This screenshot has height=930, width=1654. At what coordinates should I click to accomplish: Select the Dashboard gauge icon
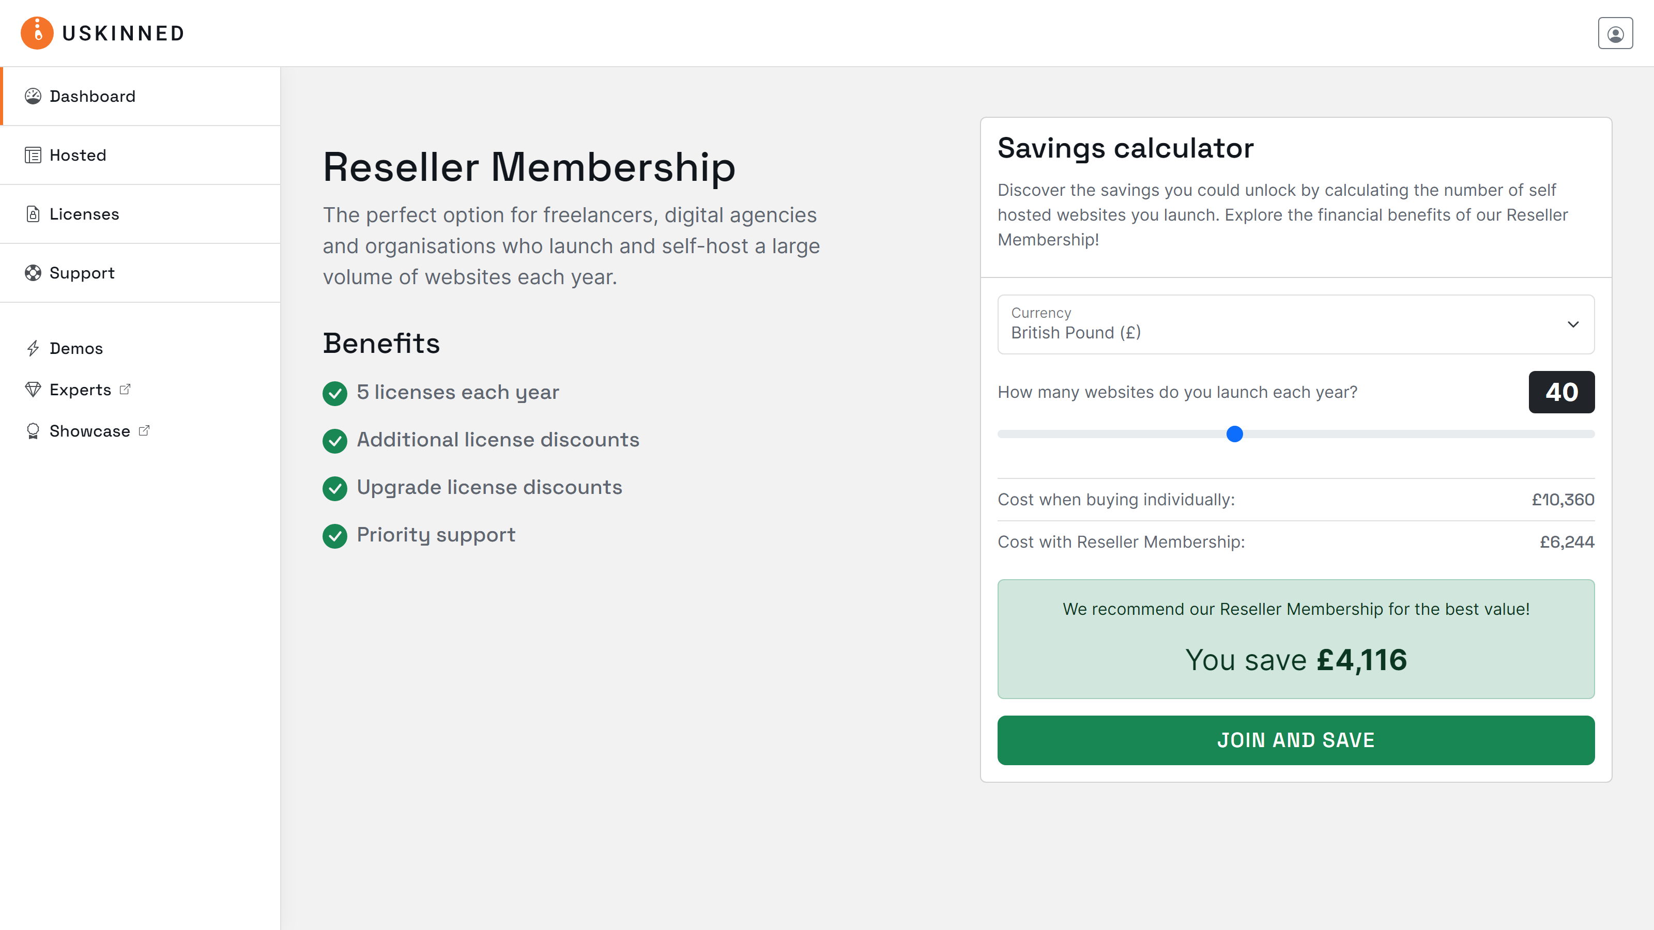click(x=34, y=96)
